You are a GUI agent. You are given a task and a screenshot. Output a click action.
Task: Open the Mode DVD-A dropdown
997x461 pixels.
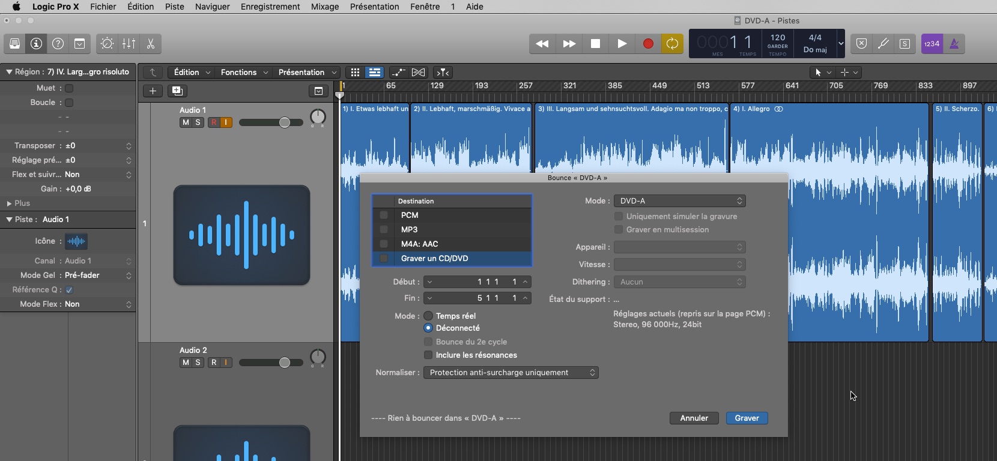pyautogui.click(x=680, y=200)
